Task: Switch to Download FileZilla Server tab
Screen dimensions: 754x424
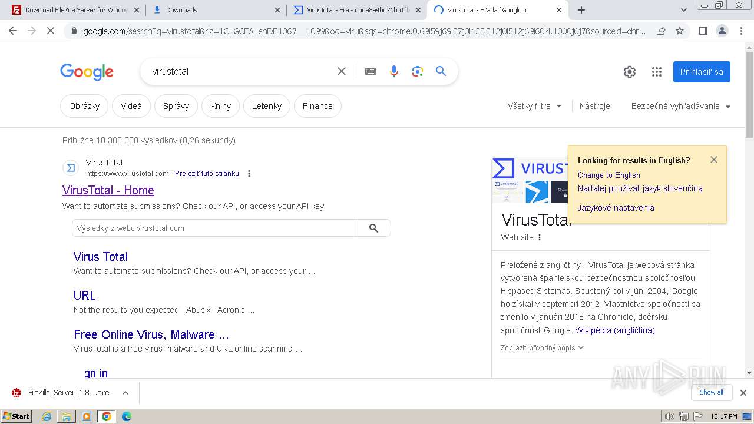Action: (75, 10)
